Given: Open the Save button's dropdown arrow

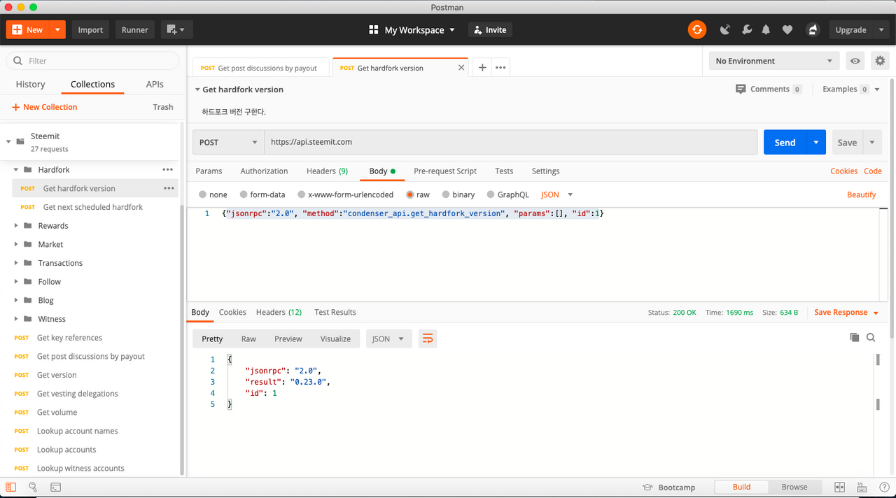Looking at the screenshot, I should [872, 142].
